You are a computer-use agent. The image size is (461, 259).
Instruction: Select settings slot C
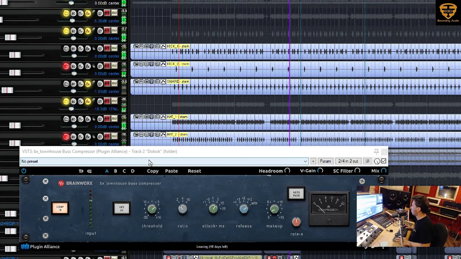tap(124, 171)
